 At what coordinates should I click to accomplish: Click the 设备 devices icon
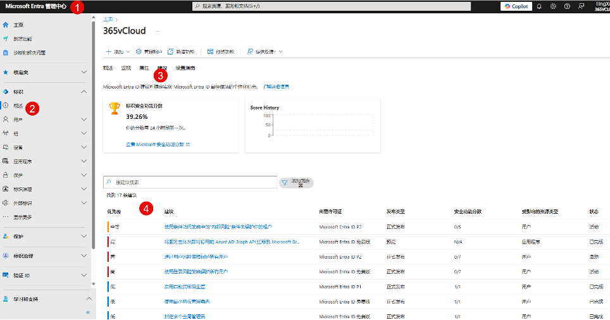coord(6,147)
